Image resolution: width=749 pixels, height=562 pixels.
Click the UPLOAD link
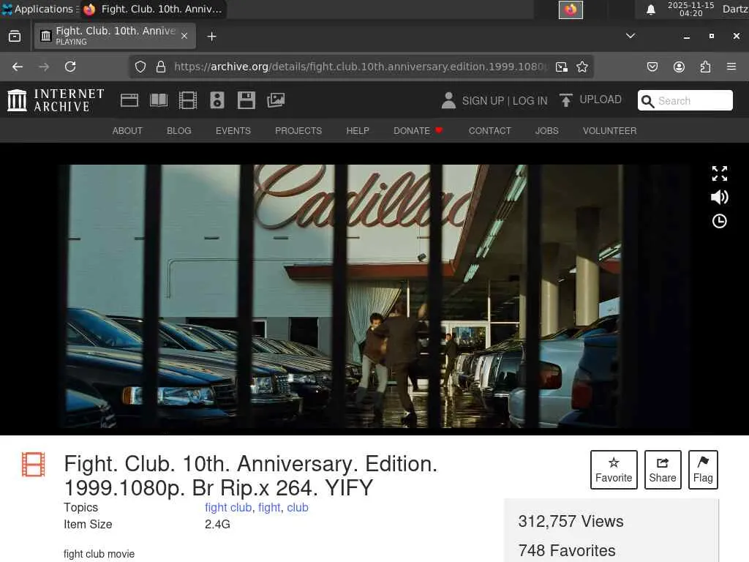coord(601,100)
